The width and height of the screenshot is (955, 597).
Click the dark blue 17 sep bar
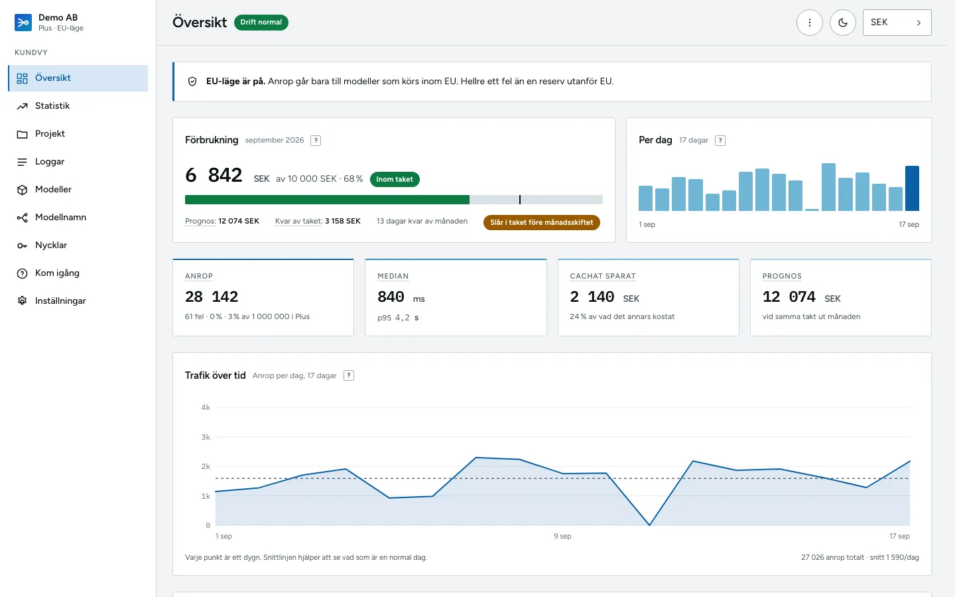click(x=913, y=188)
